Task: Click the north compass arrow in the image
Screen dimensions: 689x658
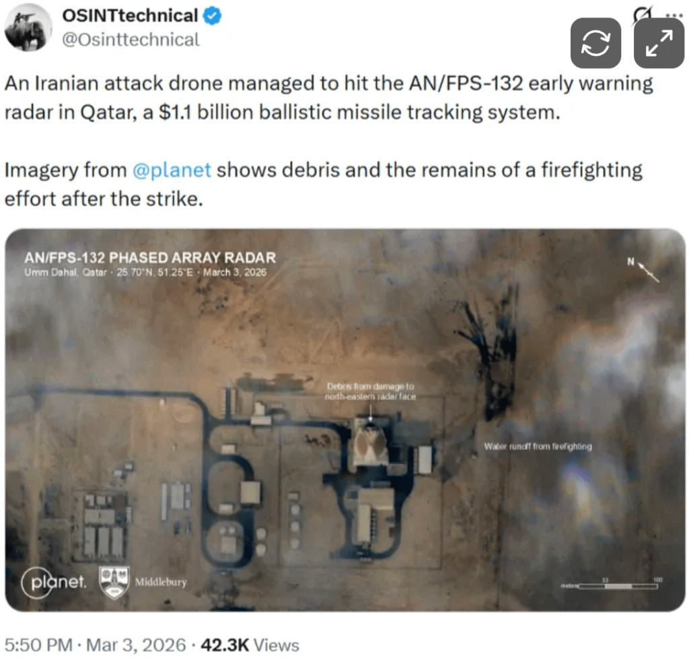Action: [645, 269]
